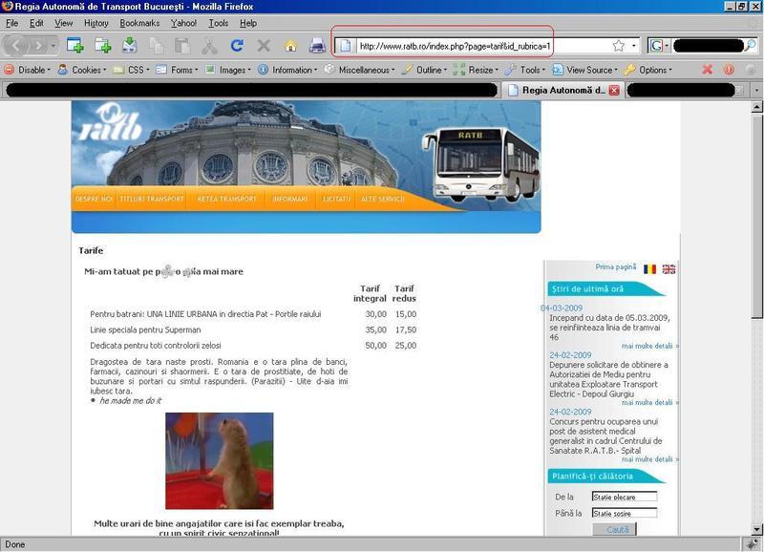Viewport: 764px width, 552px height.
Task: Expand the address bar URL dropdown
Action: (633, 46)
